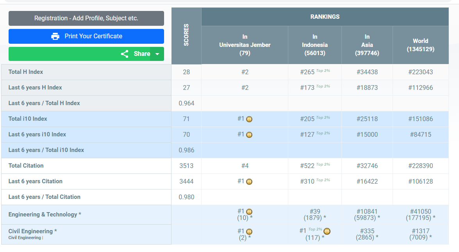Click gold medal in Total i10 Index row
Screen dimensions: 459x252
pyautogui.click(x=249, y=119)
